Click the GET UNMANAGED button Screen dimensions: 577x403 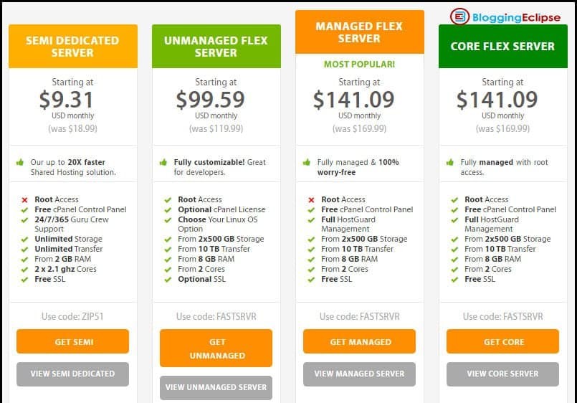[x=216, y=349]
